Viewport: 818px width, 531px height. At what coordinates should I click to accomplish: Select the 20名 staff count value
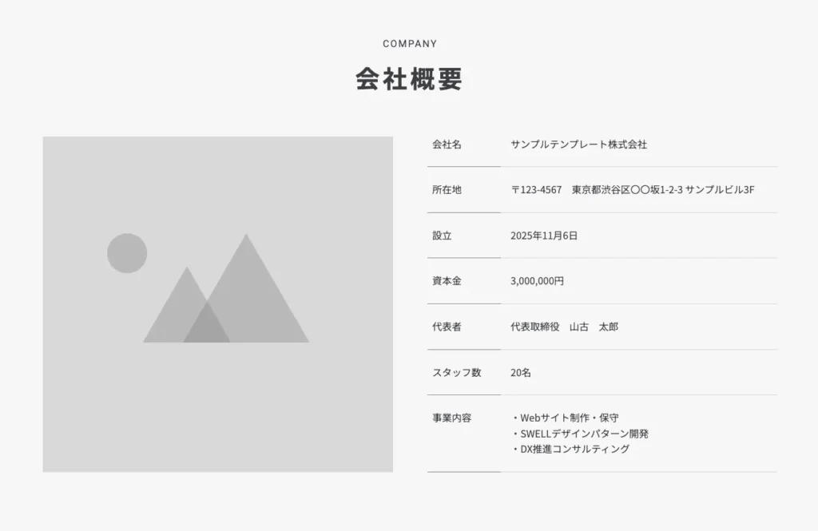pos(520,372)
